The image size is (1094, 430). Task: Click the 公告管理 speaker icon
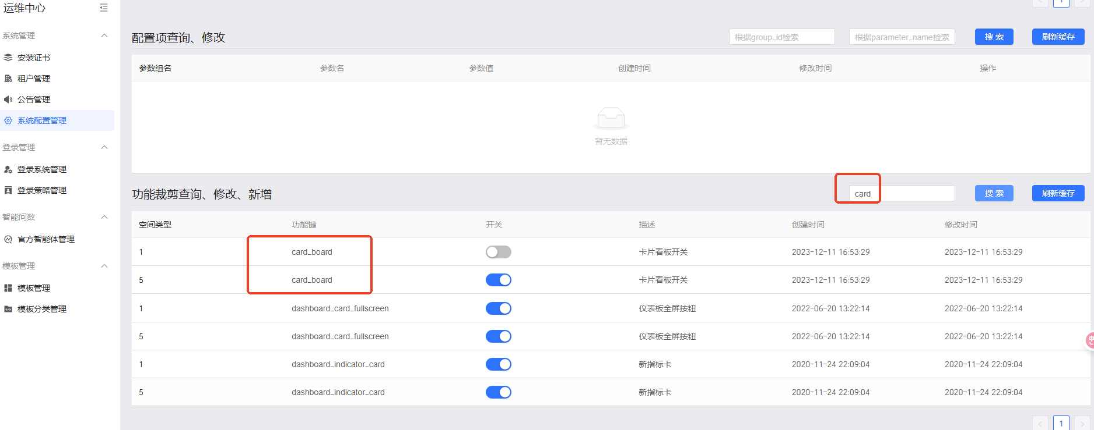click(8, 99)
